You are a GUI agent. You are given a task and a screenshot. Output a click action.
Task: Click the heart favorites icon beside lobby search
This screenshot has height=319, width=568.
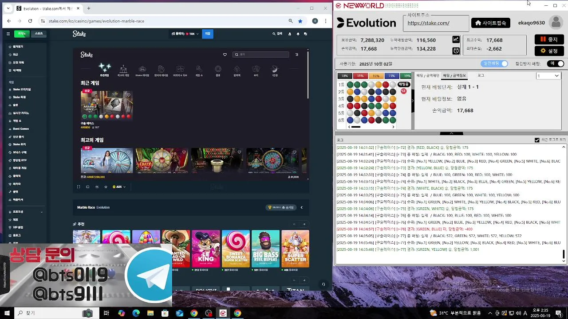tap(225, 54)
